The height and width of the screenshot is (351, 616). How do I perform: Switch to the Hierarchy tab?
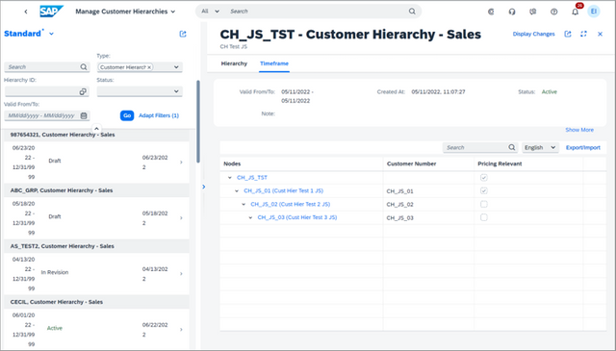point(234,63)
